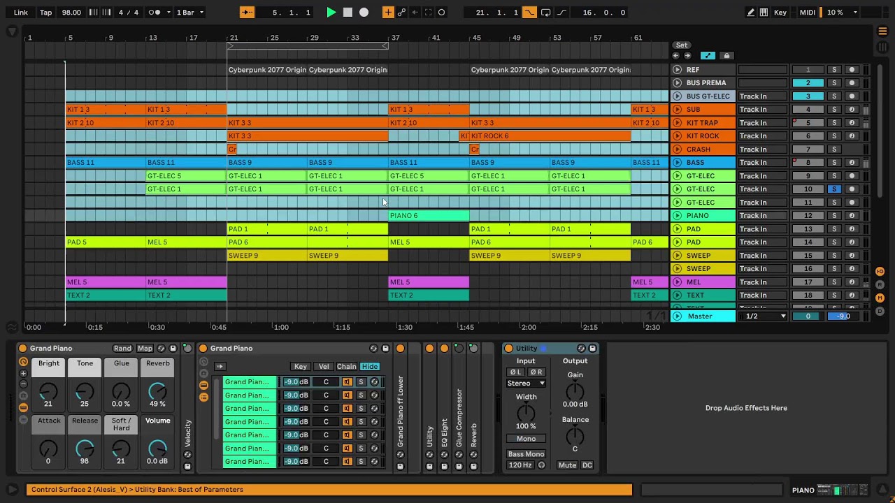Click the Set locator button
This screenshot has width=895, height=503.
[682, 45]
